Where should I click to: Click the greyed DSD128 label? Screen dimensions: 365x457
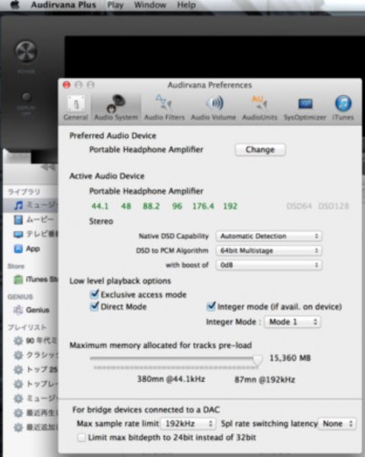pos(333,207)
